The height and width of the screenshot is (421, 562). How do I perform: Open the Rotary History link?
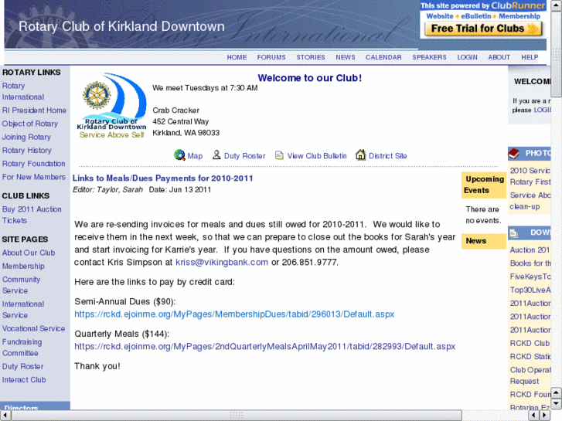(x=27, y=150)
